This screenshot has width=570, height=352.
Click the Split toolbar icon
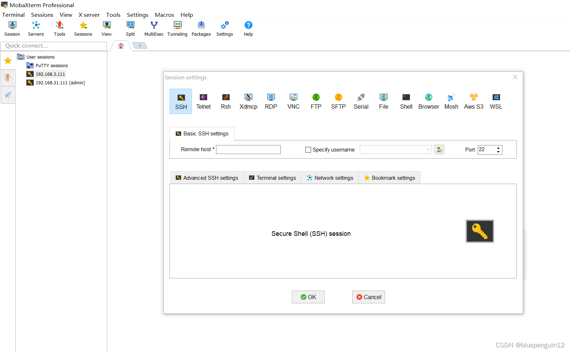pyautogui.click(x=130, y=29)
